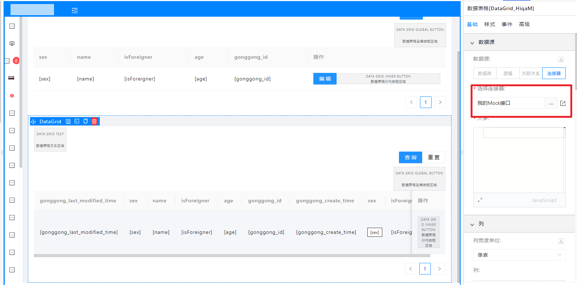Screen dimensions: 577x285
Task: Open the 列宽度单位 dropdown showing 像素
Action: pyautogui.click(x=519, y=255)
